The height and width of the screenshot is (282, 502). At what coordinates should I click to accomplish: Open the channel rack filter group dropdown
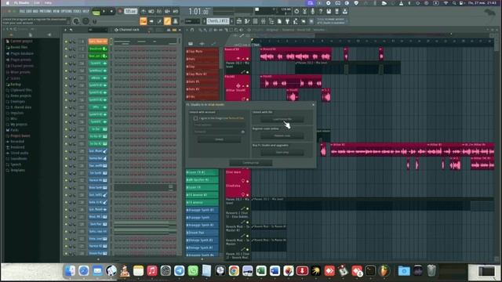click(x=97, y=30)
